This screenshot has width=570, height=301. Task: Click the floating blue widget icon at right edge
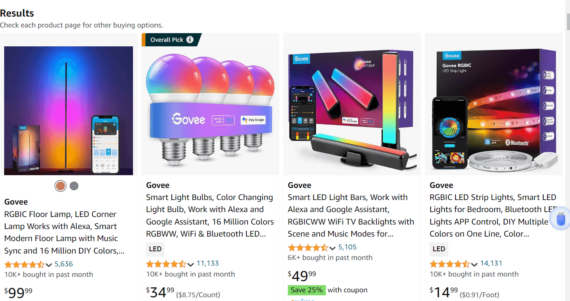(561, 218)
